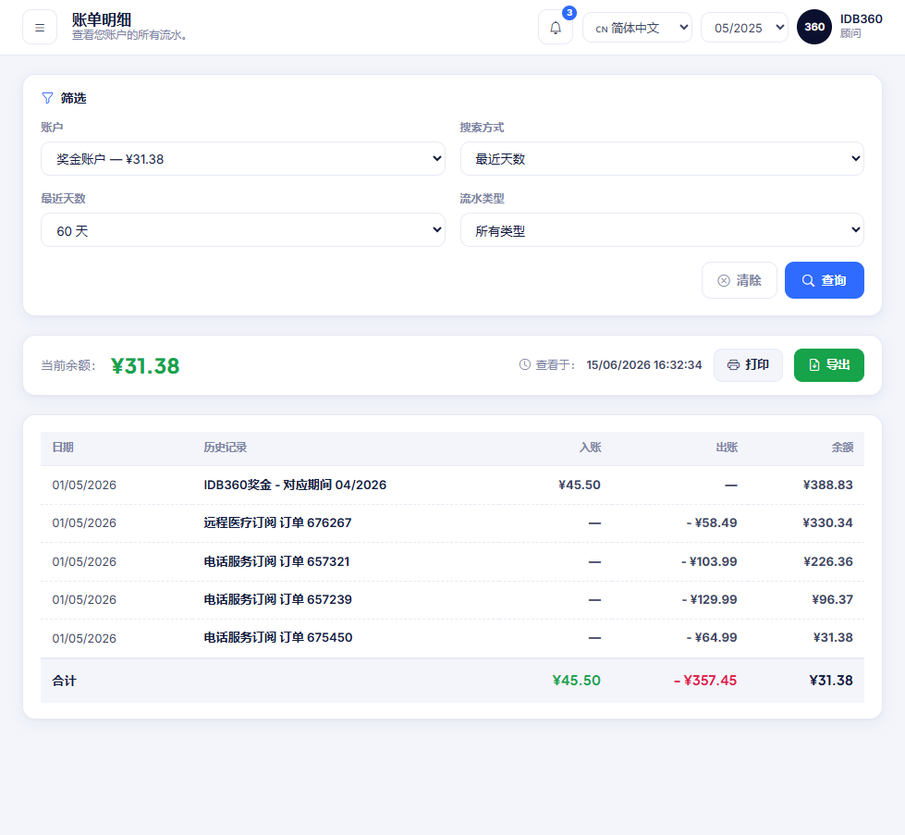This screenshot has width=905, height=835.
Task: Open the hamburger menu
Action: (x=40, y=27)
